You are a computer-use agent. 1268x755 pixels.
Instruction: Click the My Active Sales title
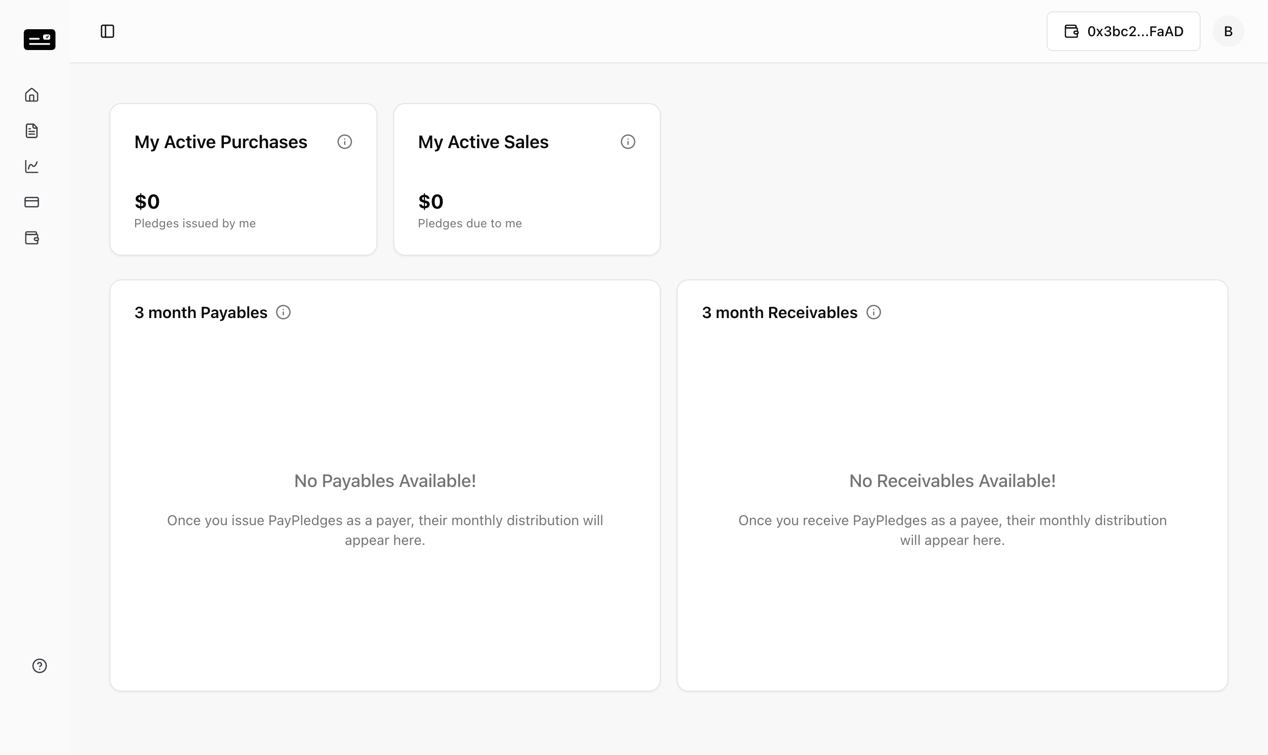[483, 142]
